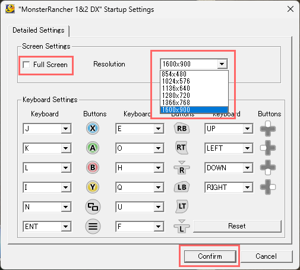Click the right stick R icon

(x=182, y=167)
